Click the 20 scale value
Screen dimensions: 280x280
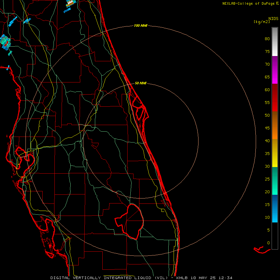point(267,192)
